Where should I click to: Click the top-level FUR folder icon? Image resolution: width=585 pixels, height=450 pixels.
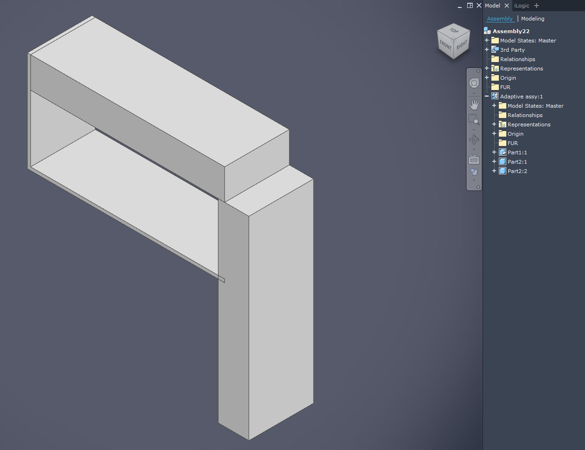495,87
